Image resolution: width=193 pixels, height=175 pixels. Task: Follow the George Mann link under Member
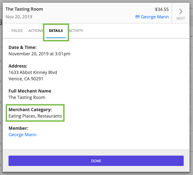(22, 135)
